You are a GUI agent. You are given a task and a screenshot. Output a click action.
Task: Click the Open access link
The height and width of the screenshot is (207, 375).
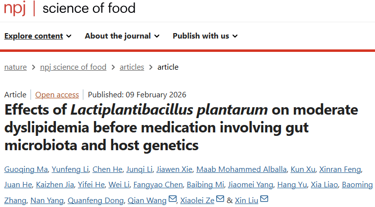pyautogui.click(x=57, y=95)
